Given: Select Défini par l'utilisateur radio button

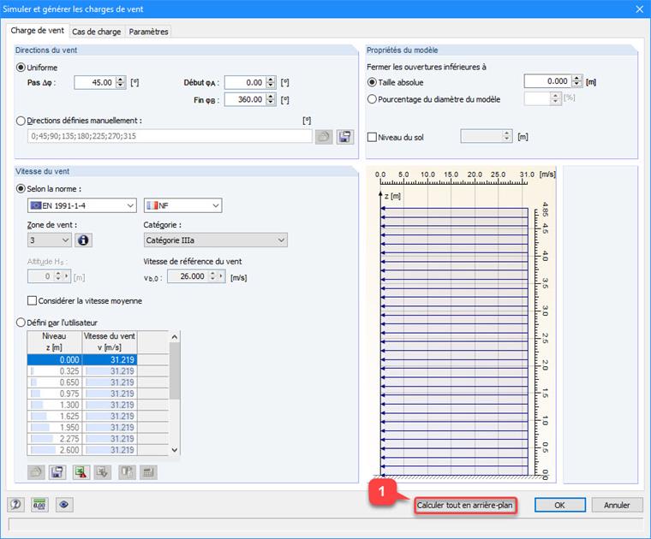Looking at the screenshot, I should (x=21, y=323).
